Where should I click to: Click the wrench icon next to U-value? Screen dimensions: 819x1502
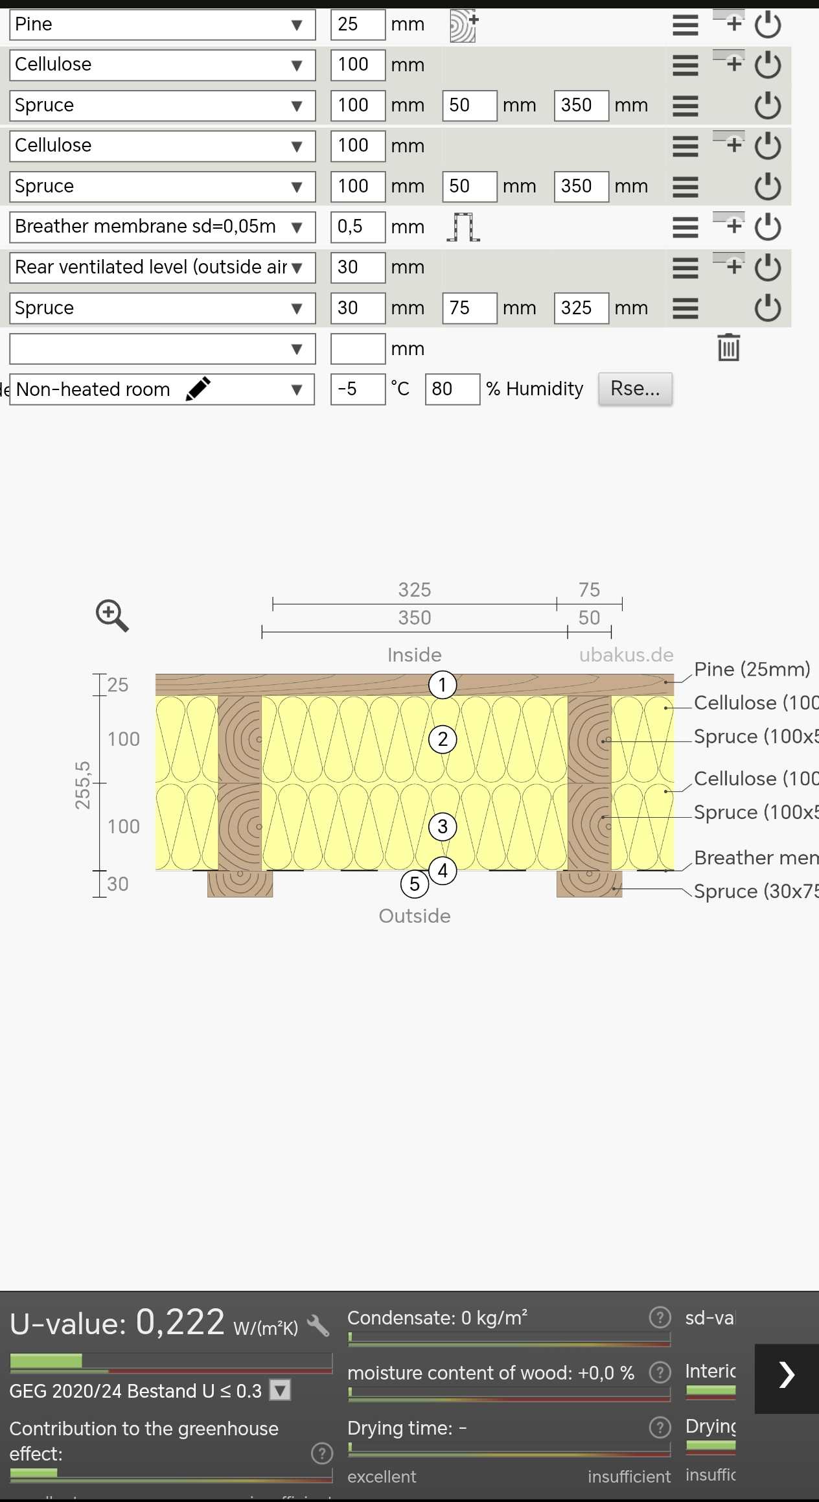(x=318, y=1325)
